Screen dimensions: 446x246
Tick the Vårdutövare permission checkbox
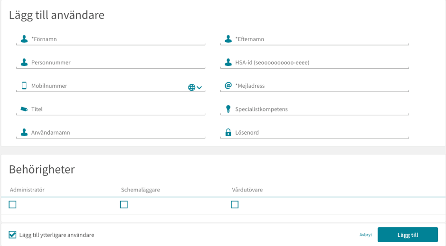tap(235, 205)
